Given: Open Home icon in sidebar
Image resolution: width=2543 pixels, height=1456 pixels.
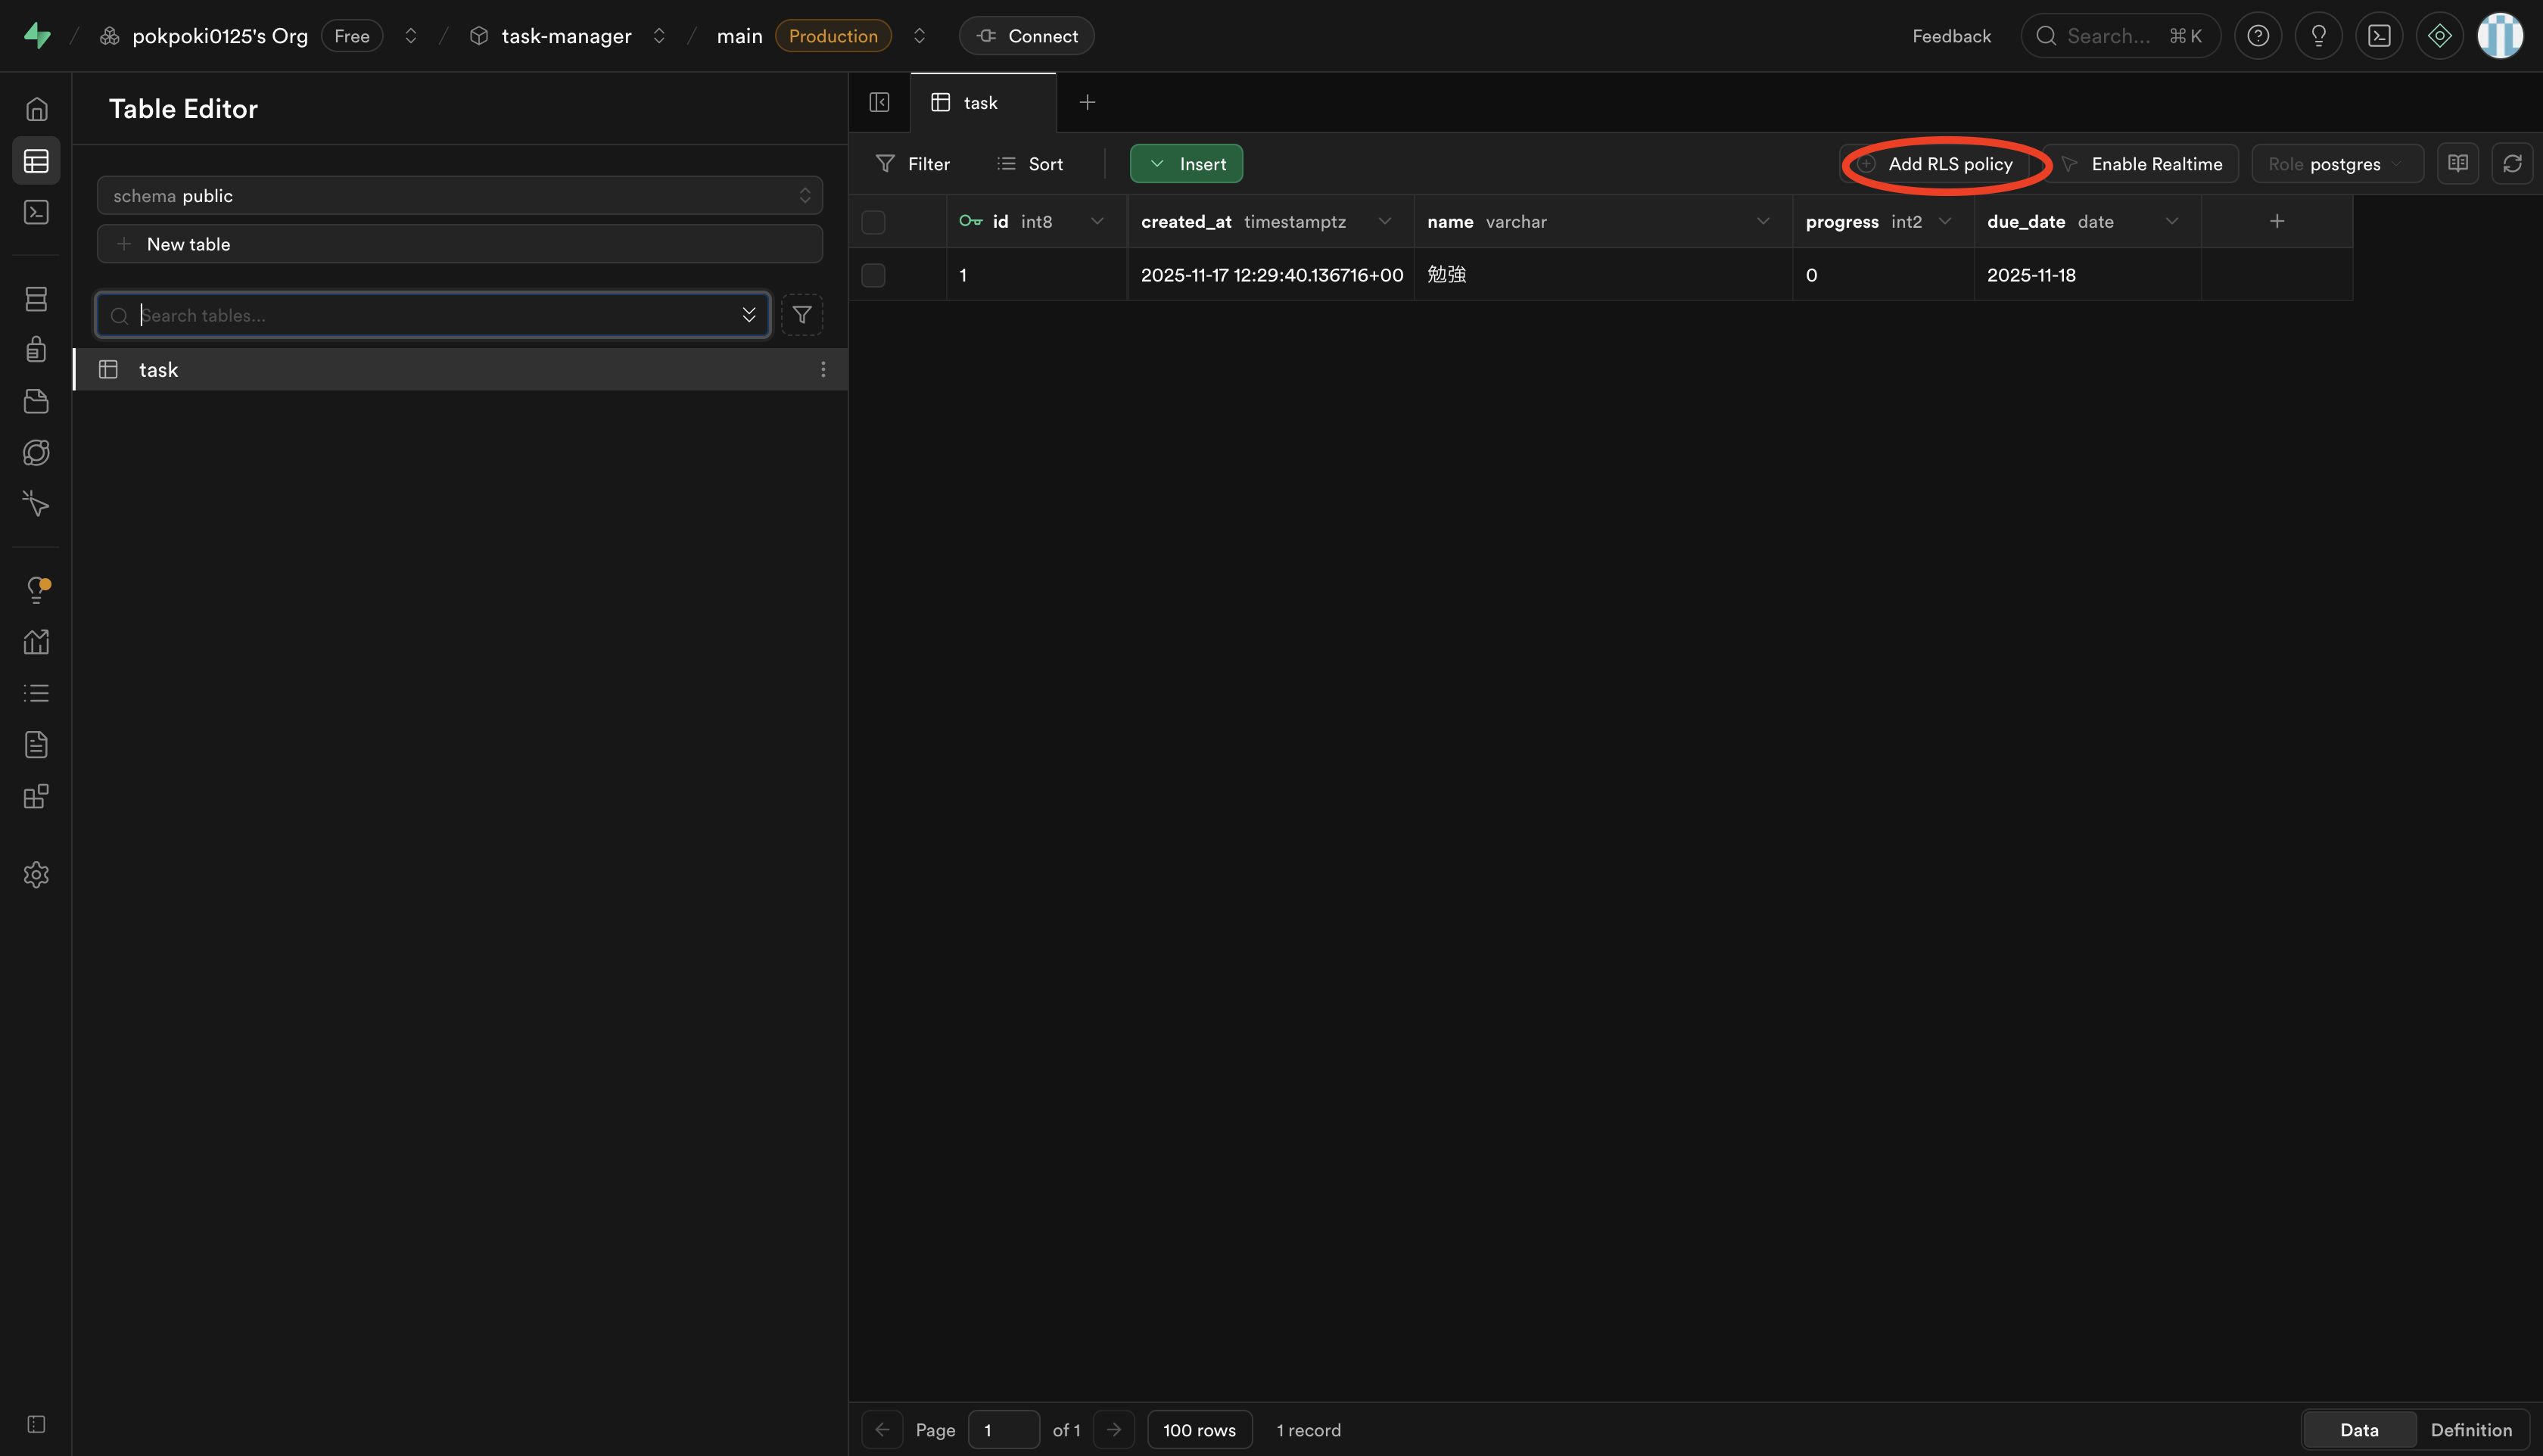Looking at the screenshot, I should (36, 109).
